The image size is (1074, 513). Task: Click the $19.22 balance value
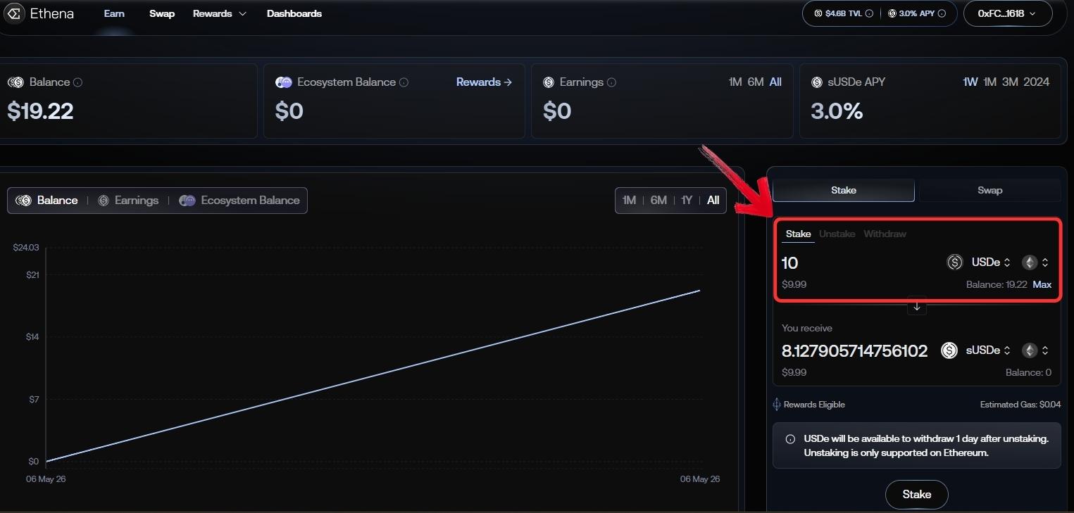tap(40, 111)
